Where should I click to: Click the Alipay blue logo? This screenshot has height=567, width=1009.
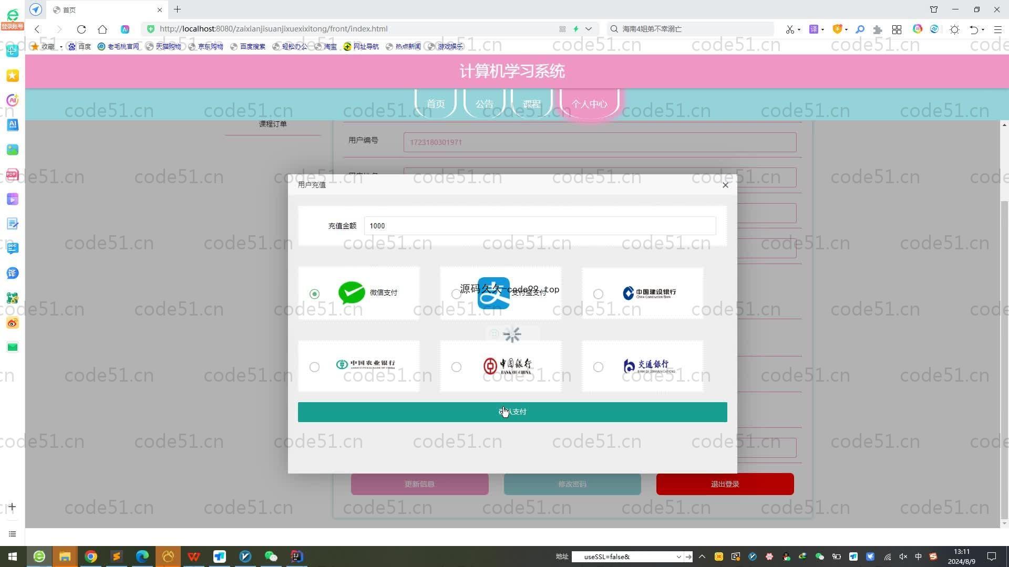pyautogui.click(x=493, y=293)
